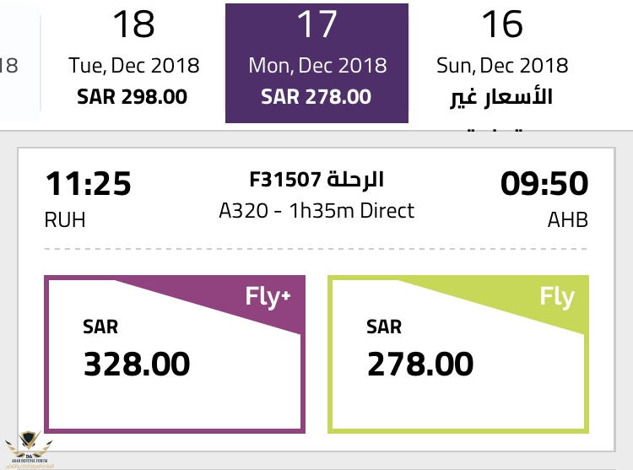Screen dimensions: 633x470
Task: Click the 11:25 arrival time
Action: [x=88, y=184]
